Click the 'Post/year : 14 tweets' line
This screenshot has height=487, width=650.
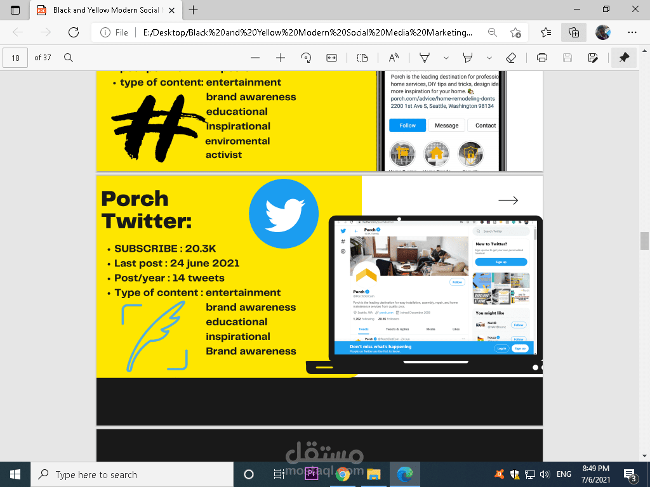[x=169, y=278]
